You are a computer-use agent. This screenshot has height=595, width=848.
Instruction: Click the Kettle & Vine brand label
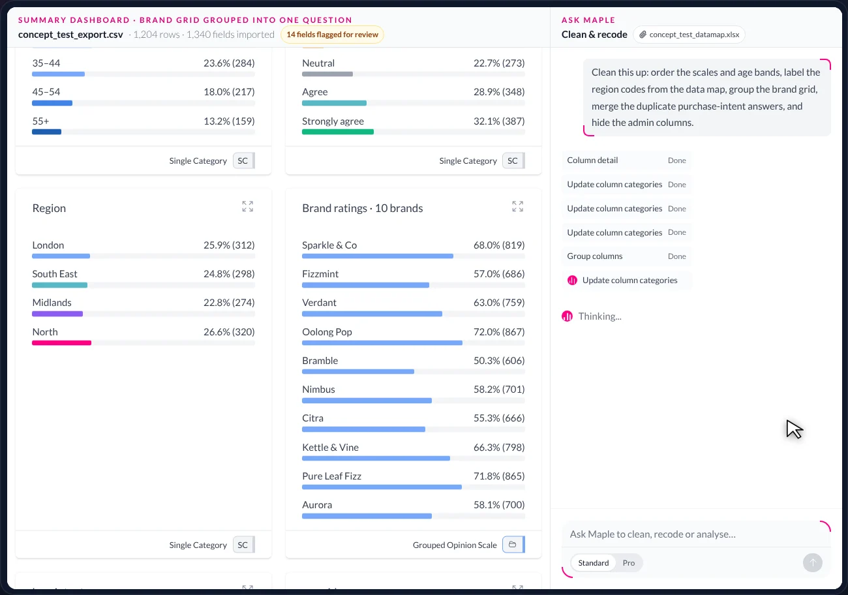330,448
